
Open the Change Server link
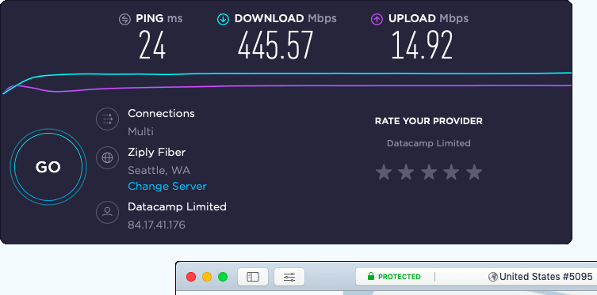pyautogui.click(x=167, y=187)
